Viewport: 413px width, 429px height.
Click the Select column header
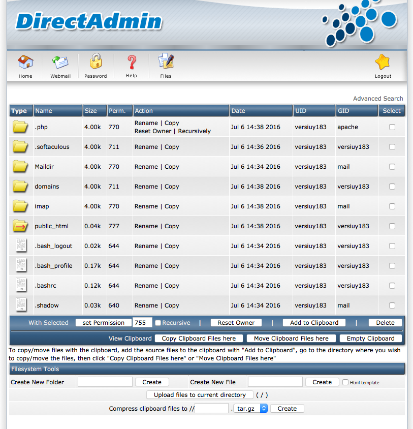[391, 111]
